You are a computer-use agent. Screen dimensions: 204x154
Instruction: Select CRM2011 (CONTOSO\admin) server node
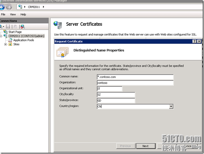click(26, 36)
